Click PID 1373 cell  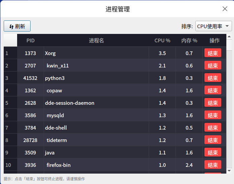pos(31,53)
